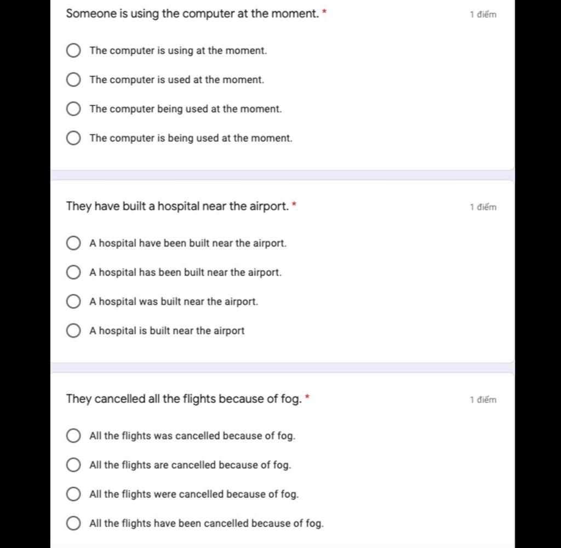Click the "1 điểm" label of the flights question

tap(483, 399)
